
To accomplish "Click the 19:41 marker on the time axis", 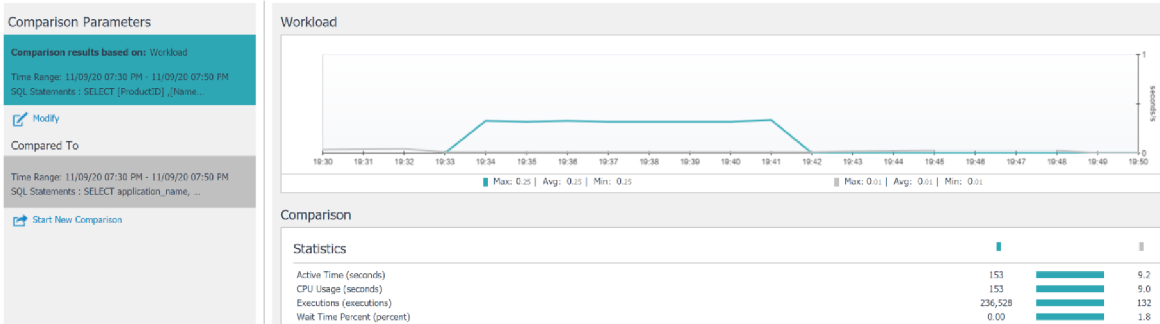I will coord(771,161).
